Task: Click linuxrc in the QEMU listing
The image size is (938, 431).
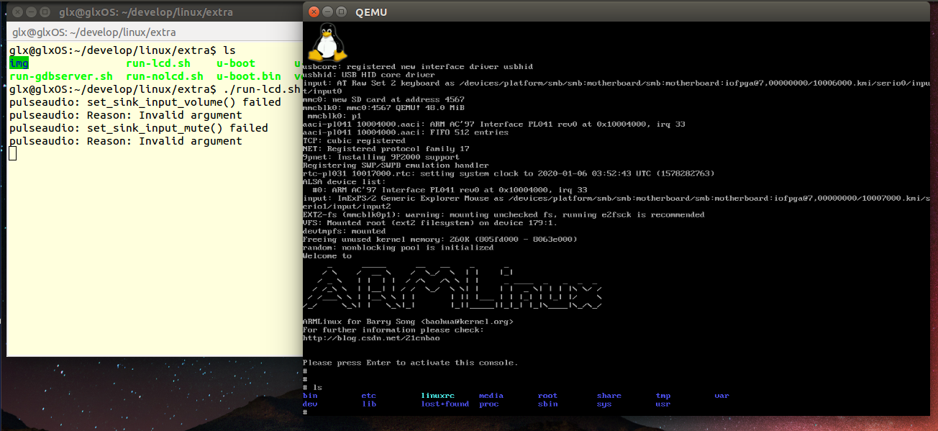Action: coord(438,396)
